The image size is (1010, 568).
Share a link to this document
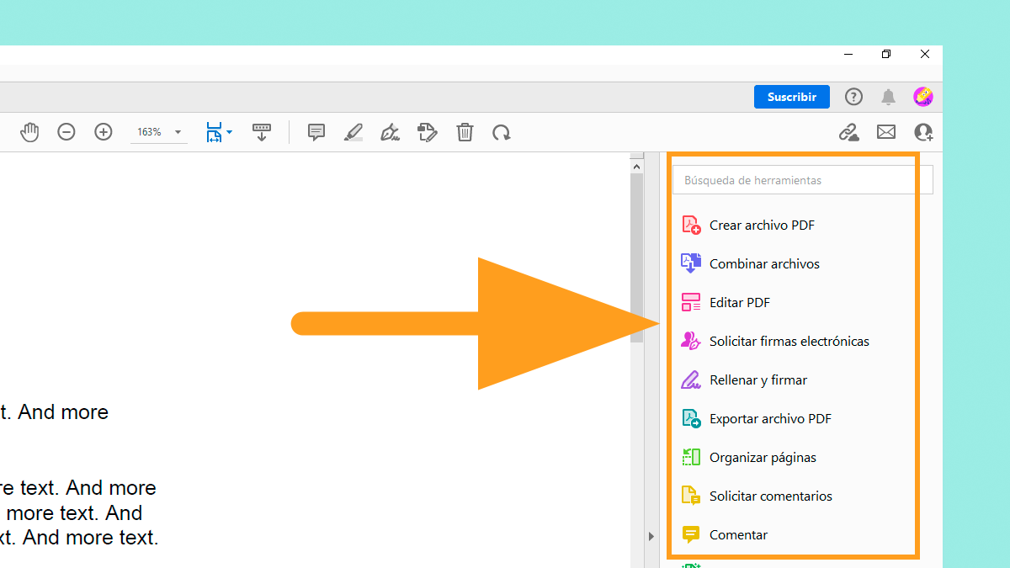(848, 132)
